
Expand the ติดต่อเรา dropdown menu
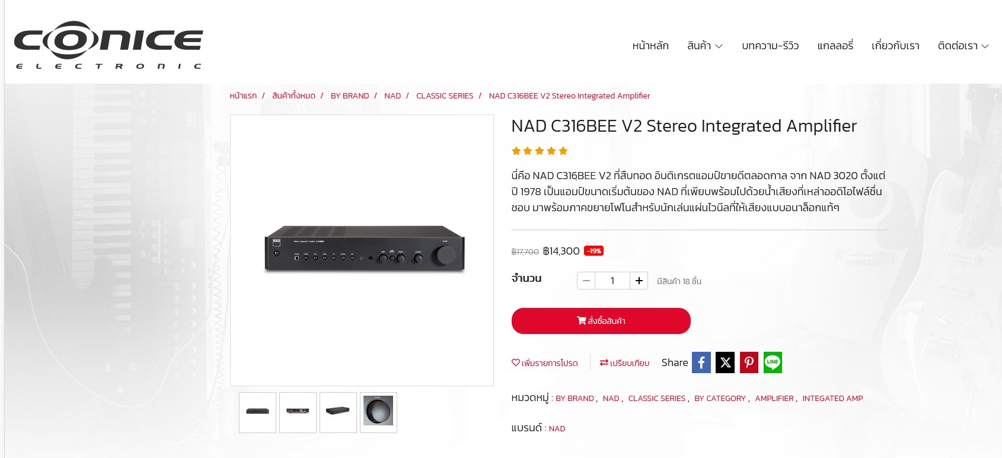click(x=963, y=46)
